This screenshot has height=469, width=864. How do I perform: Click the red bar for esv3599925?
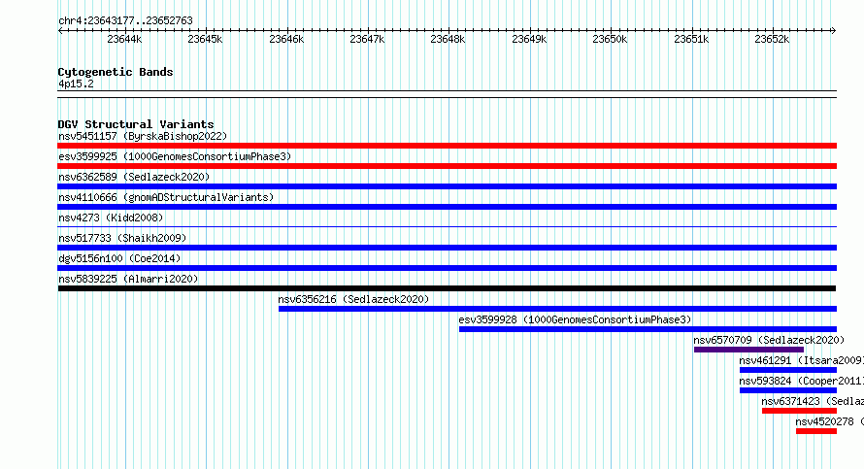click(x=447, y=166)
